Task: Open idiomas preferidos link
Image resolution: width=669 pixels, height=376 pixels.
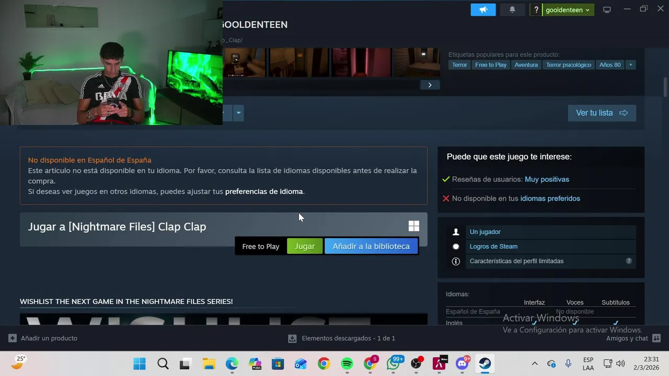Action: [x=550, y=198]
